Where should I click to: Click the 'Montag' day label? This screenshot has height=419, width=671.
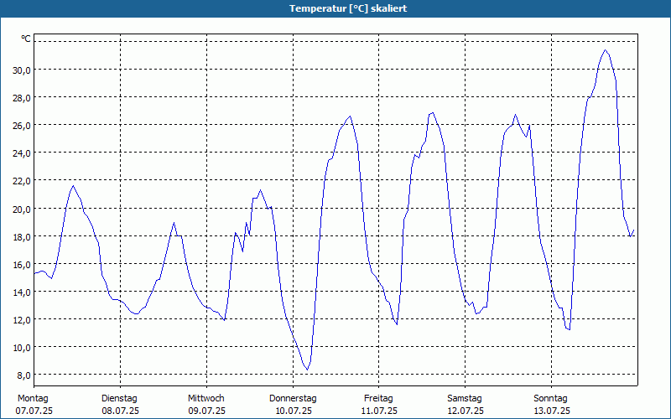point(33,399)
